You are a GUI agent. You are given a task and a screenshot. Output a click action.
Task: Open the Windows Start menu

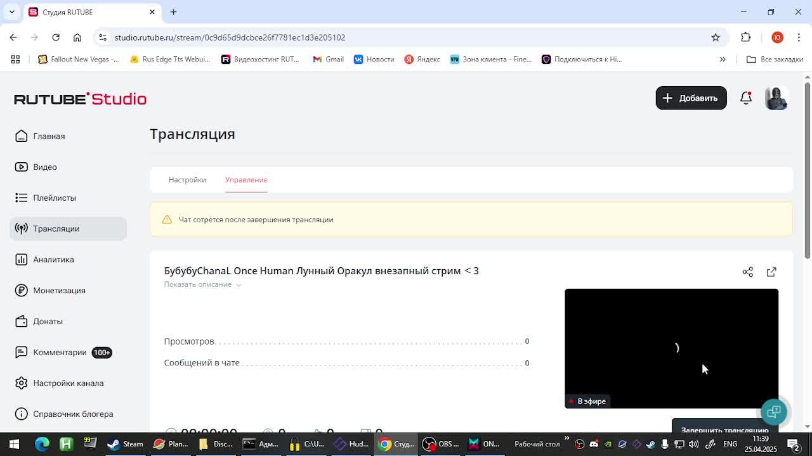tap(14, 444)
